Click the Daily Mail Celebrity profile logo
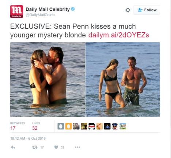This screenshot has height=158, width=171. tap(16, 11)
